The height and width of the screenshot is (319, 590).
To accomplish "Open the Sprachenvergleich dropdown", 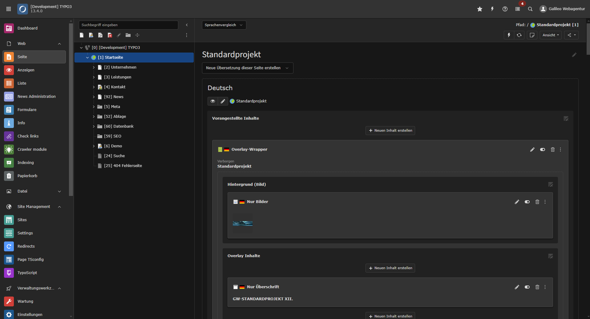I will click(x=224, y=25).
